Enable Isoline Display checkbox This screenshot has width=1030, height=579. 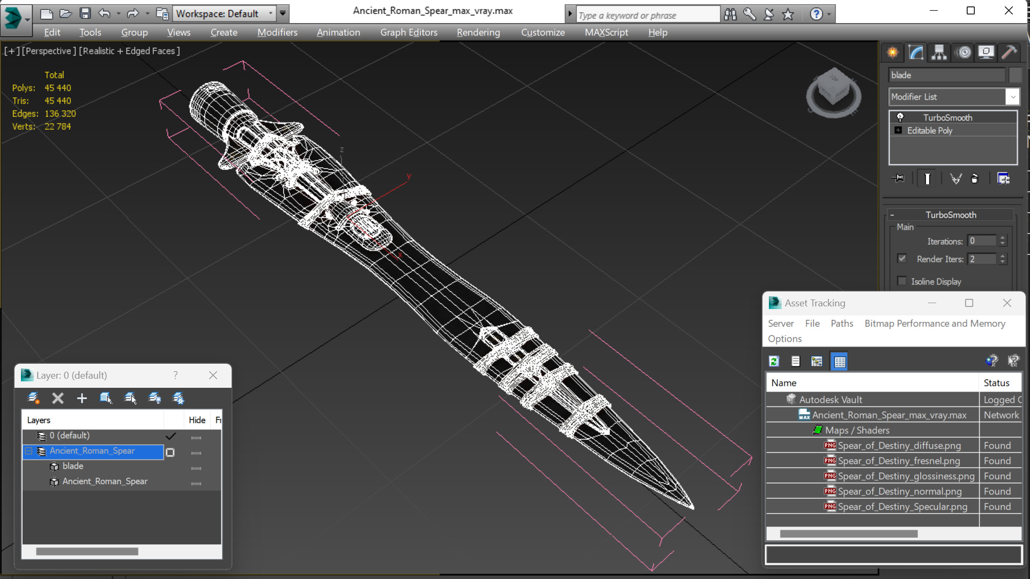point(902,281)
